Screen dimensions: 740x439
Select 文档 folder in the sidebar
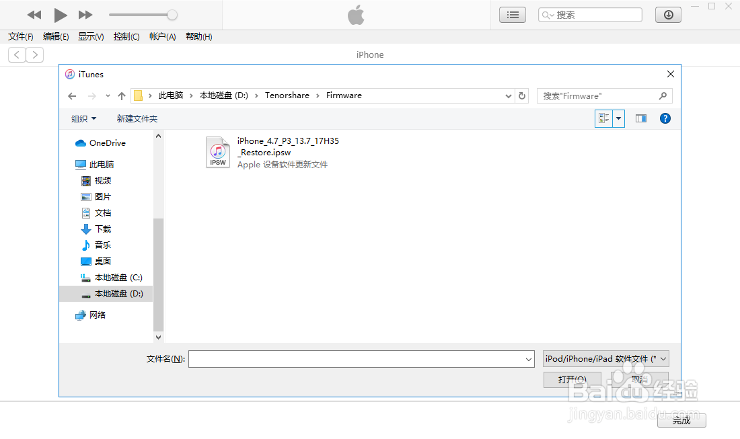pyautogui.click(x=96, y=213)
